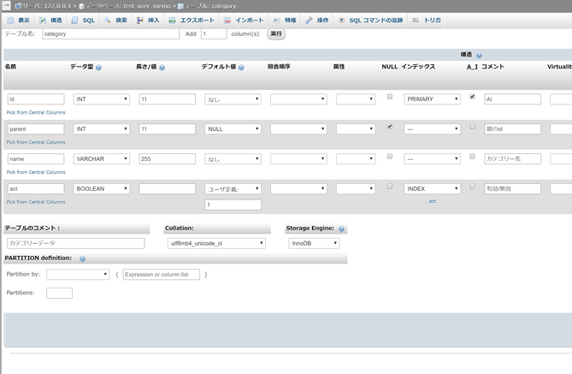The height and width of the screenshot is (374, 572).
Task: Open SQL コマンドの追跡 tab
Action: 370,21
